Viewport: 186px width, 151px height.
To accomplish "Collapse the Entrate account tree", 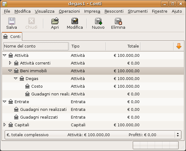I will 4,102.
